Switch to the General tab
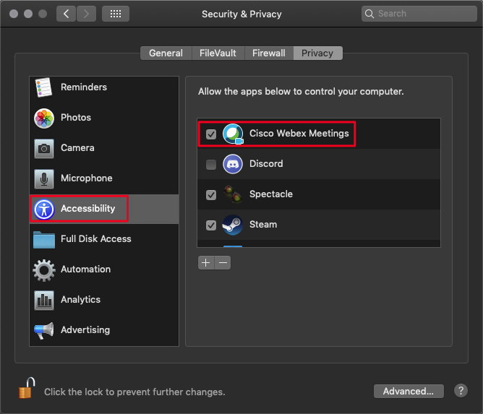The image size is (483, 414). pyautogui.click(x=166, y=53)
